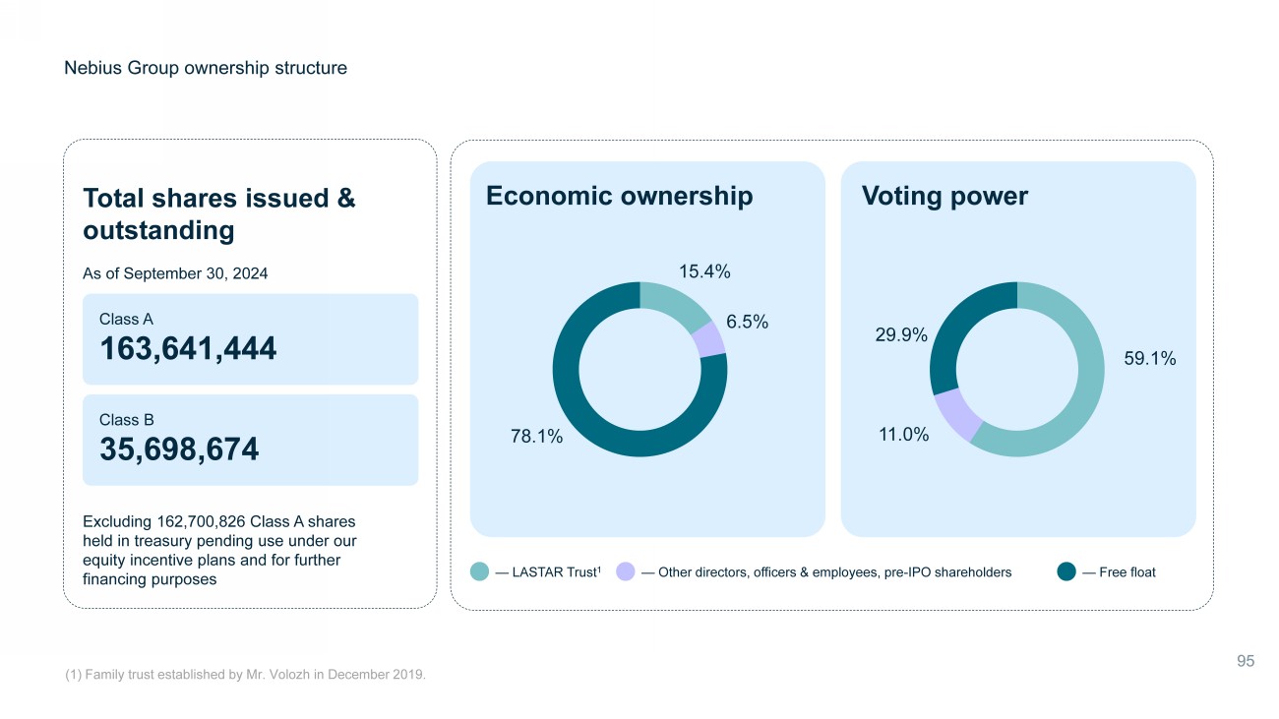This screenshot has width=1279, height=719.
Task: Select the Class B 35,698,674 card
Action: [x=250, y=440]
